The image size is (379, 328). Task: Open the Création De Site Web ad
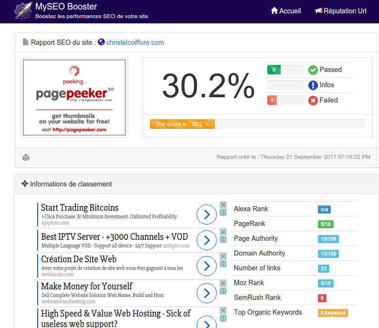(x=79, y=259)
